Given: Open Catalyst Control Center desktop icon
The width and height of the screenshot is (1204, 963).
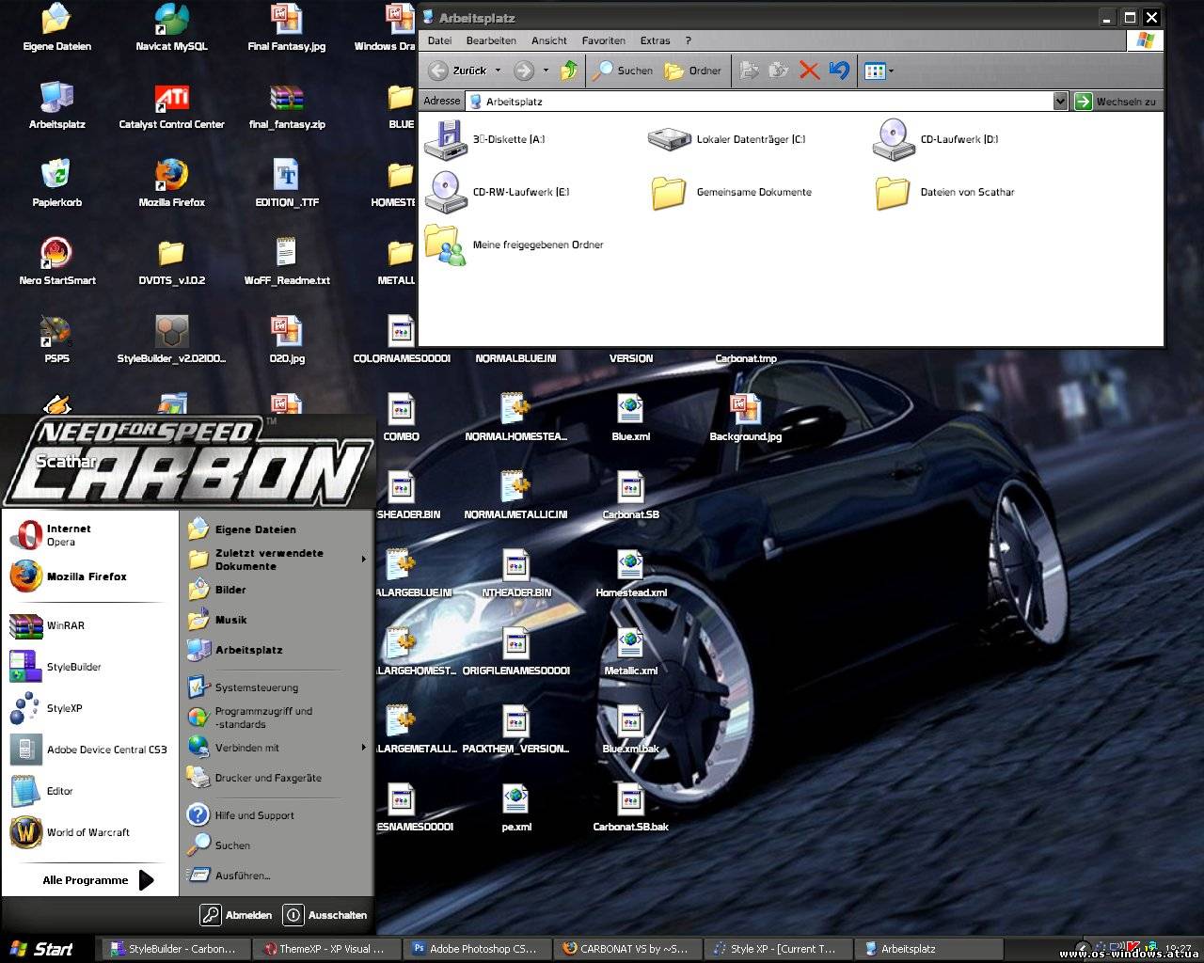Looking at the screenshot, I should 171,105.
